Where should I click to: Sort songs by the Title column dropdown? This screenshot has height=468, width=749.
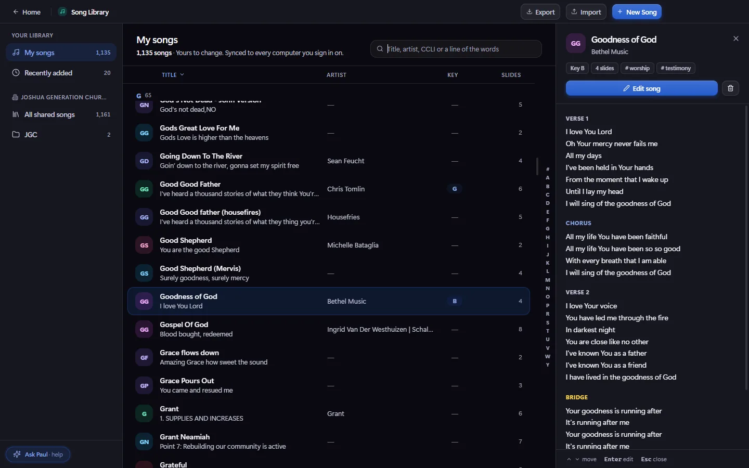173,75
